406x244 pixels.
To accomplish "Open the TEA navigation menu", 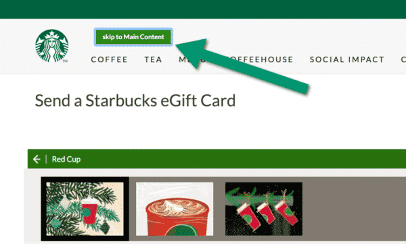I will [154, 59].
